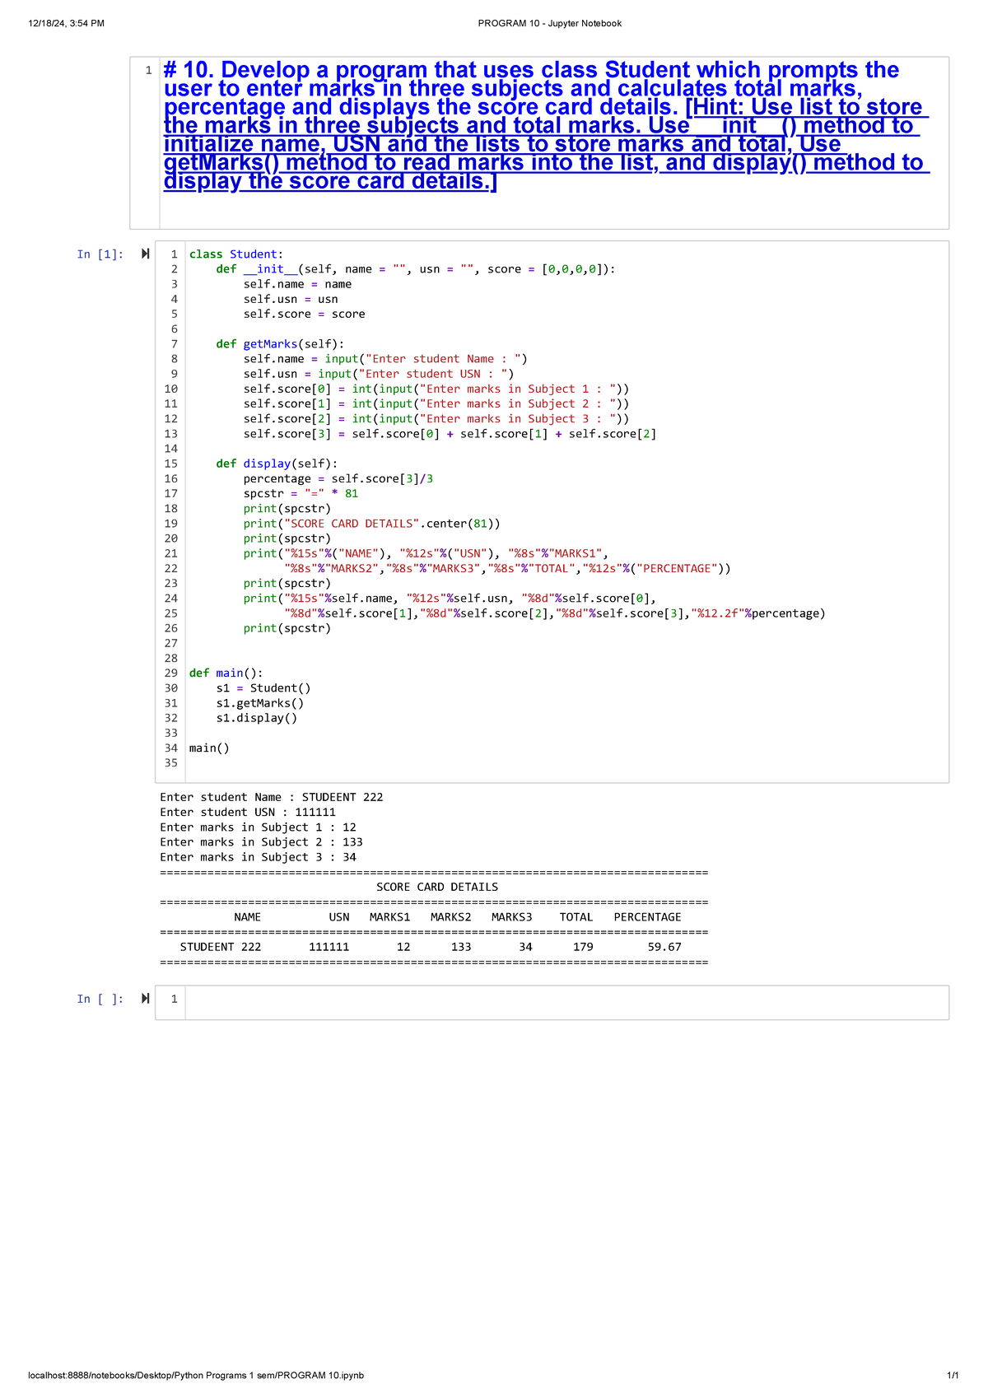
Task: Click line number 35 in the code cell
Action: [x=171, y=763]
